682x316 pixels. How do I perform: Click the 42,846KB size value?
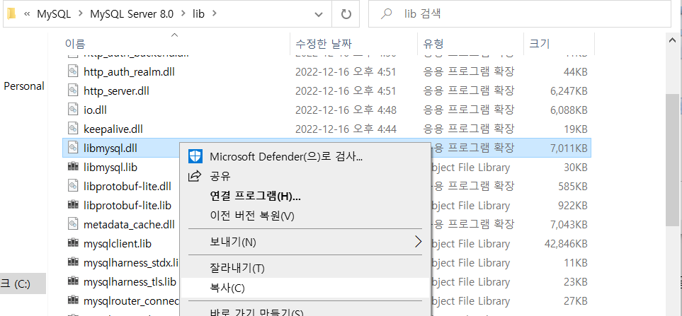(x=567, y=244)
